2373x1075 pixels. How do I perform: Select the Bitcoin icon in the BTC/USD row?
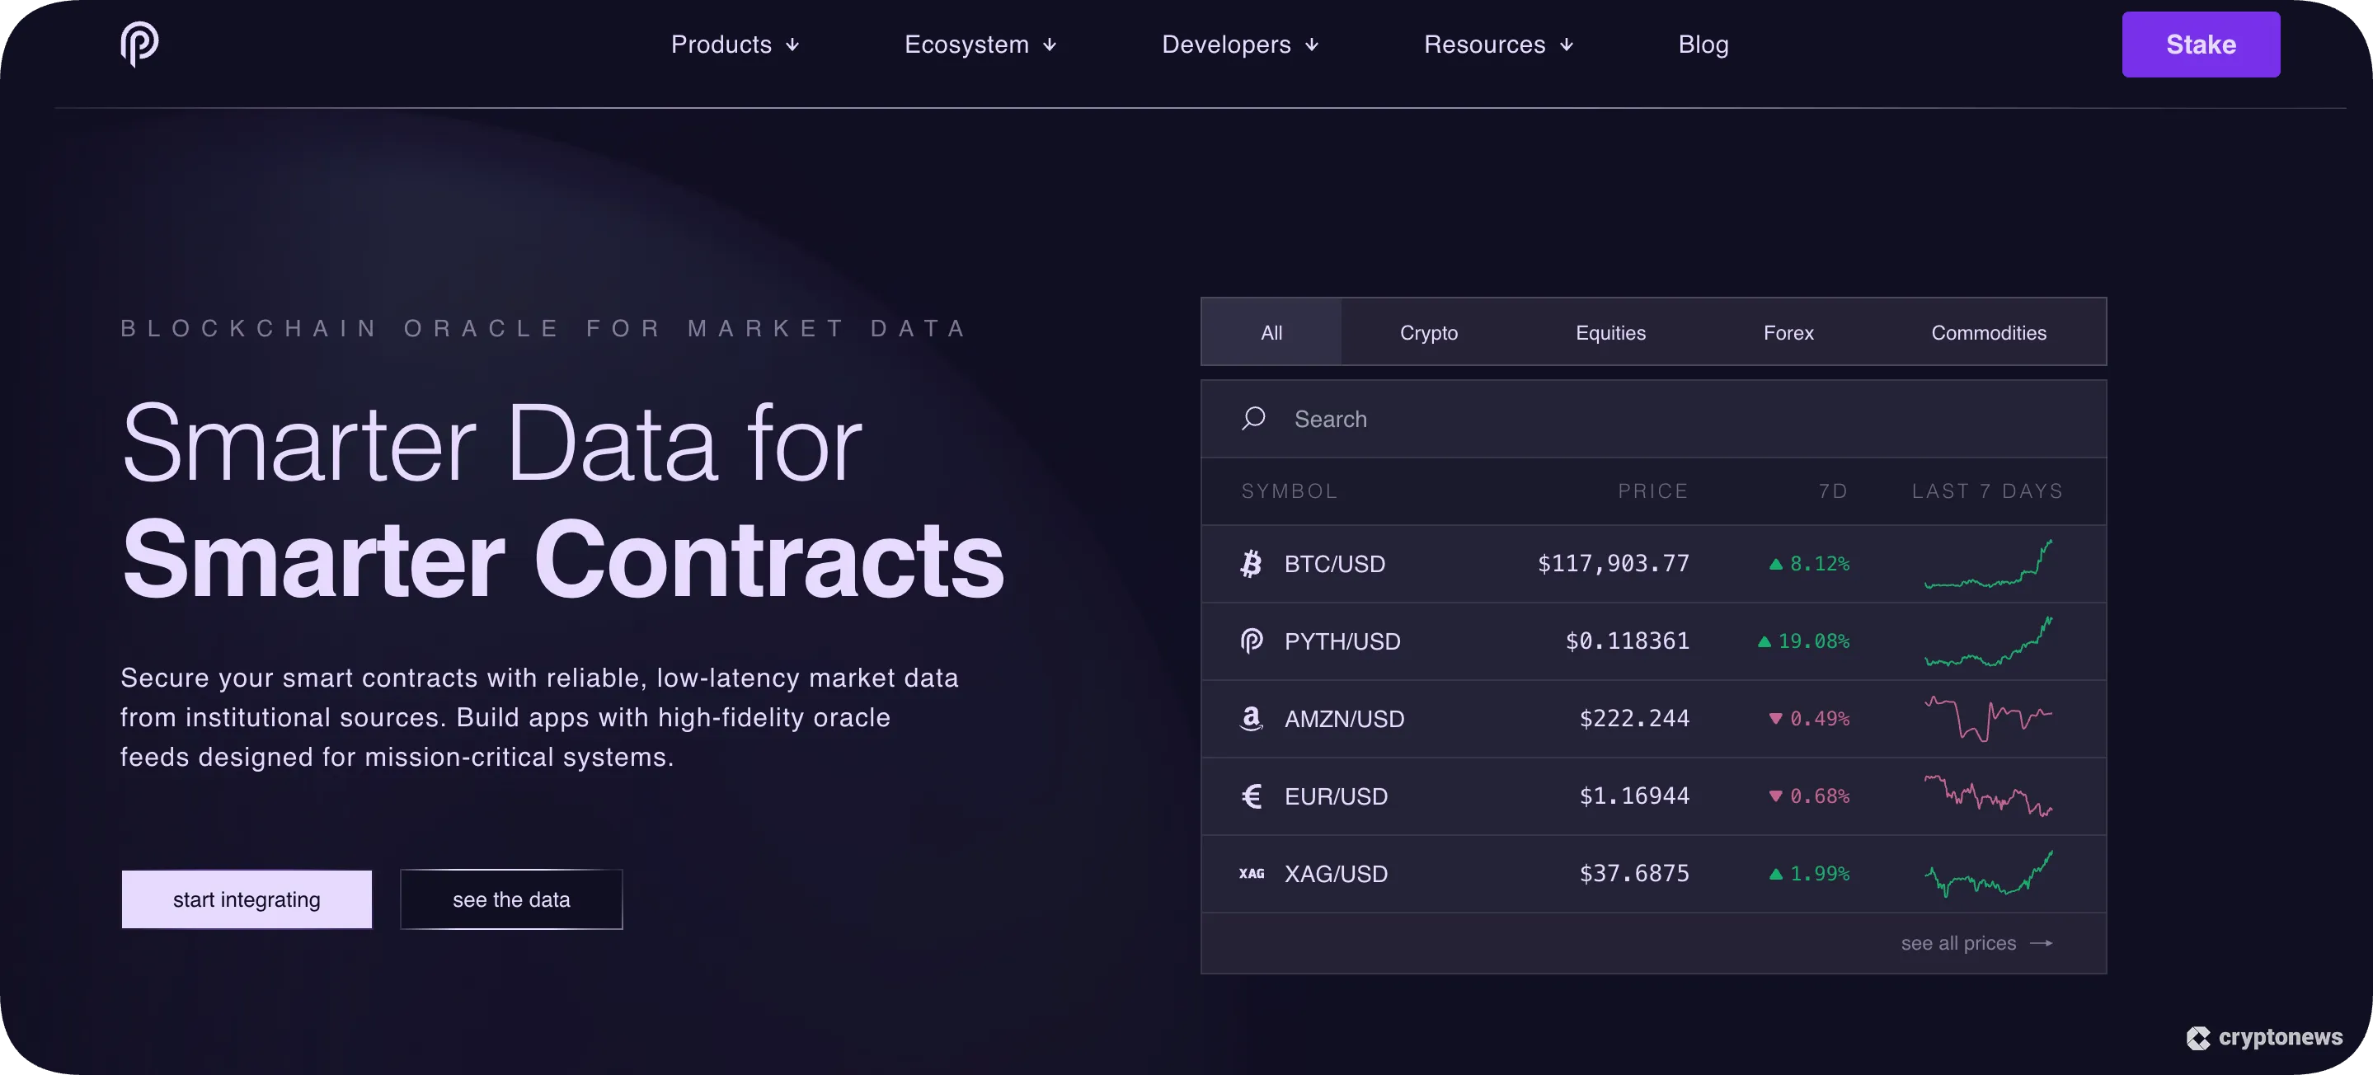tap(1251, 564)
